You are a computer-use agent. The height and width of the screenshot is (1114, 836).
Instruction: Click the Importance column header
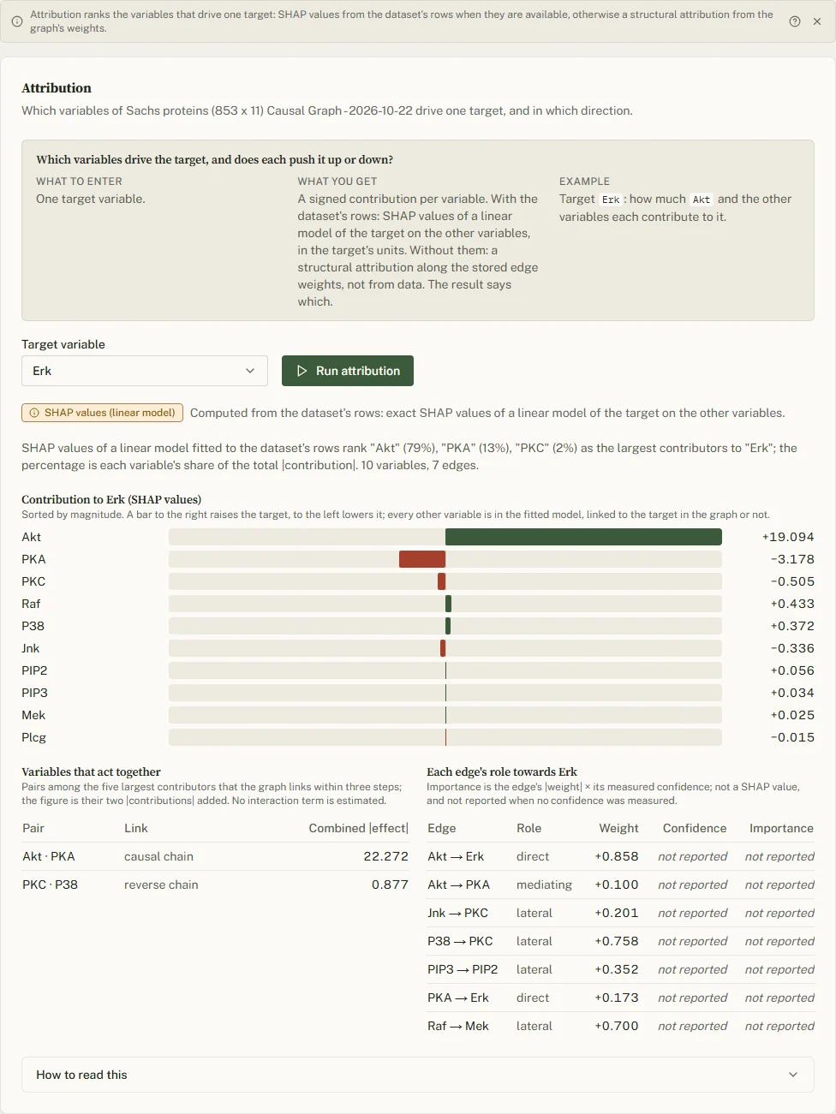pos(781,828)
